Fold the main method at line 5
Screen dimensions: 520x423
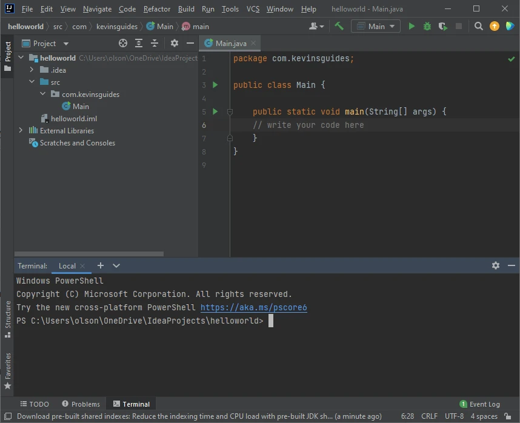click(230, 112)
